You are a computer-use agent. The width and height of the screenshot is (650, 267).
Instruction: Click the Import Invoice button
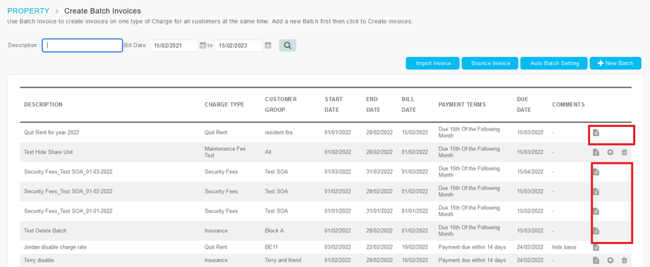pos(433,63)
